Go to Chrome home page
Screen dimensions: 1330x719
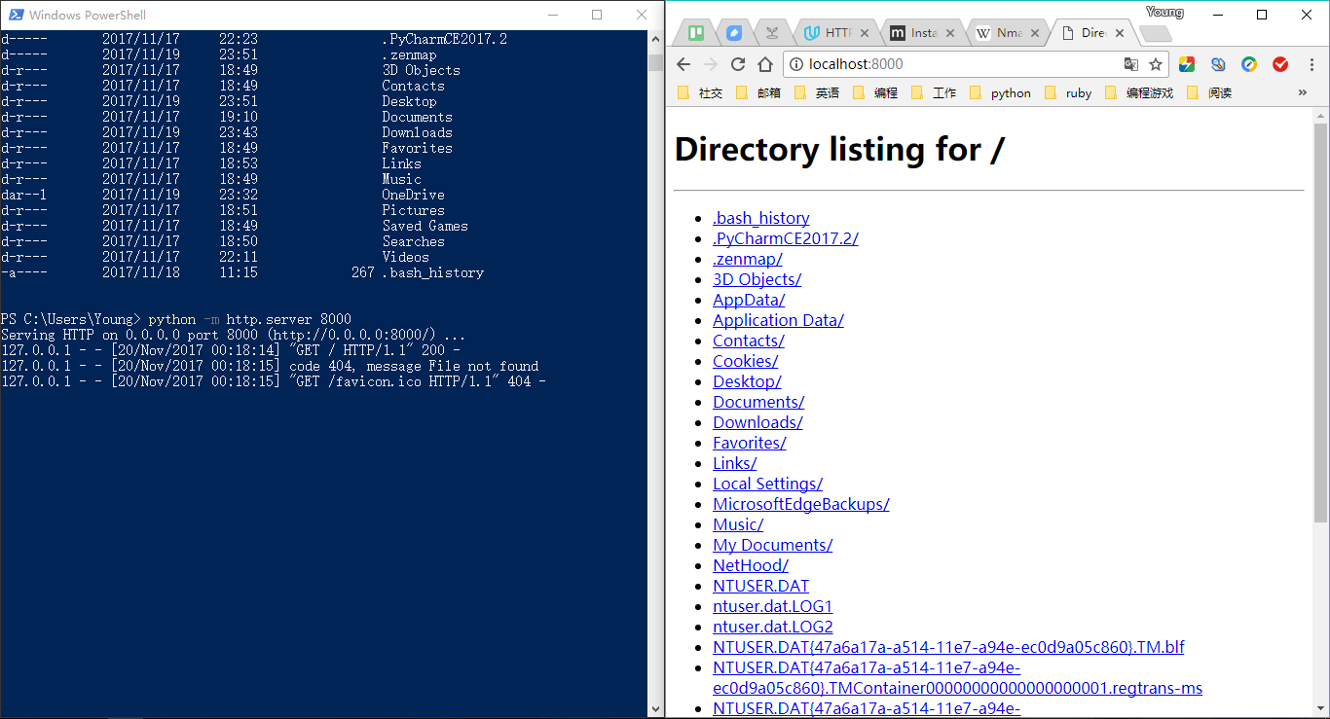[765, 64]
